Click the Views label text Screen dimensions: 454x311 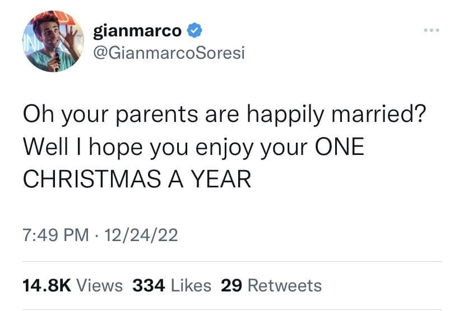pos(99,285)
